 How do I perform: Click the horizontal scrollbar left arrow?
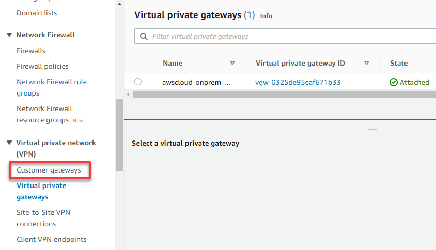tap(128, 95)
